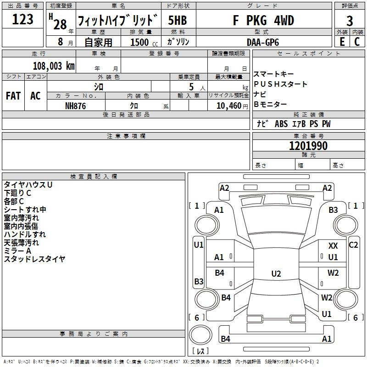Select the C2 corrosion marker on the diagram
The image size is (367, 367).
coord(353,245)
